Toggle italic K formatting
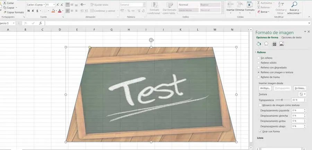The height and width of the screenshot is (150, 312). [x=33, y=11]
